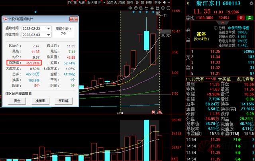This screenshot has width=255, height=161.
Task: Click the 涨跌幅 +51.94% value
Action: [33, 63]
